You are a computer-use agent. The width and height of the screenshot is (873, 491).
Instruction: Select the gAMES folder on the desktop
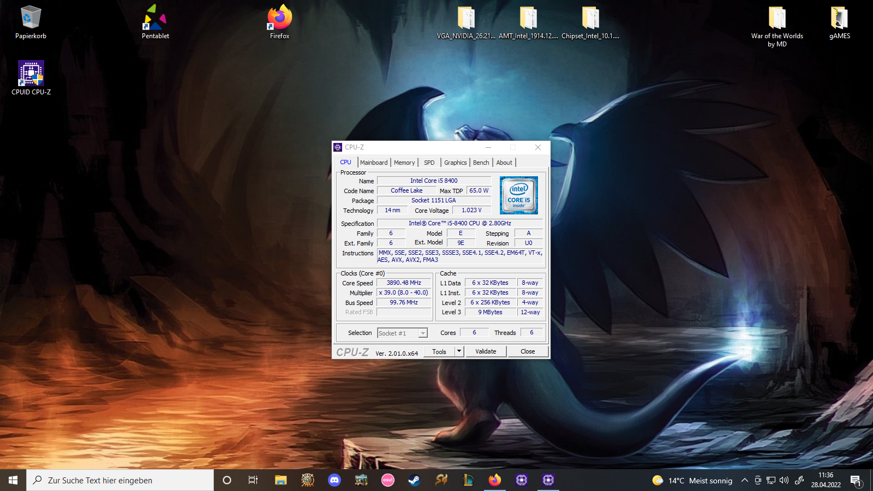click(840, 23)
